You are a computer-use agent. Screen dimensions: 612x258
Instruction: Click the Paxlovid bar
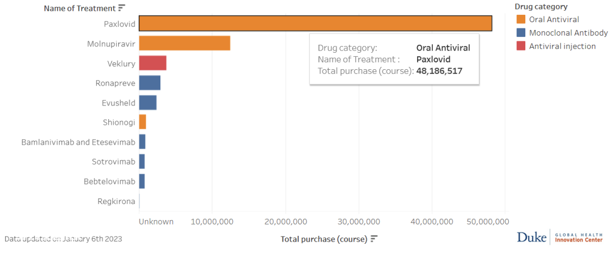[x=316, y=23]
